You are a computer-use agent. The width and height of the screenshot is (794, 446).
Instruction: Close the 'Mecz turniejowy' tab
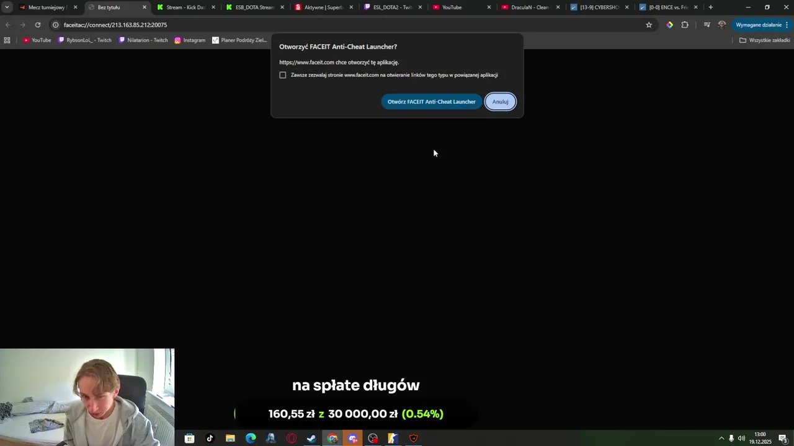[75, 7]
